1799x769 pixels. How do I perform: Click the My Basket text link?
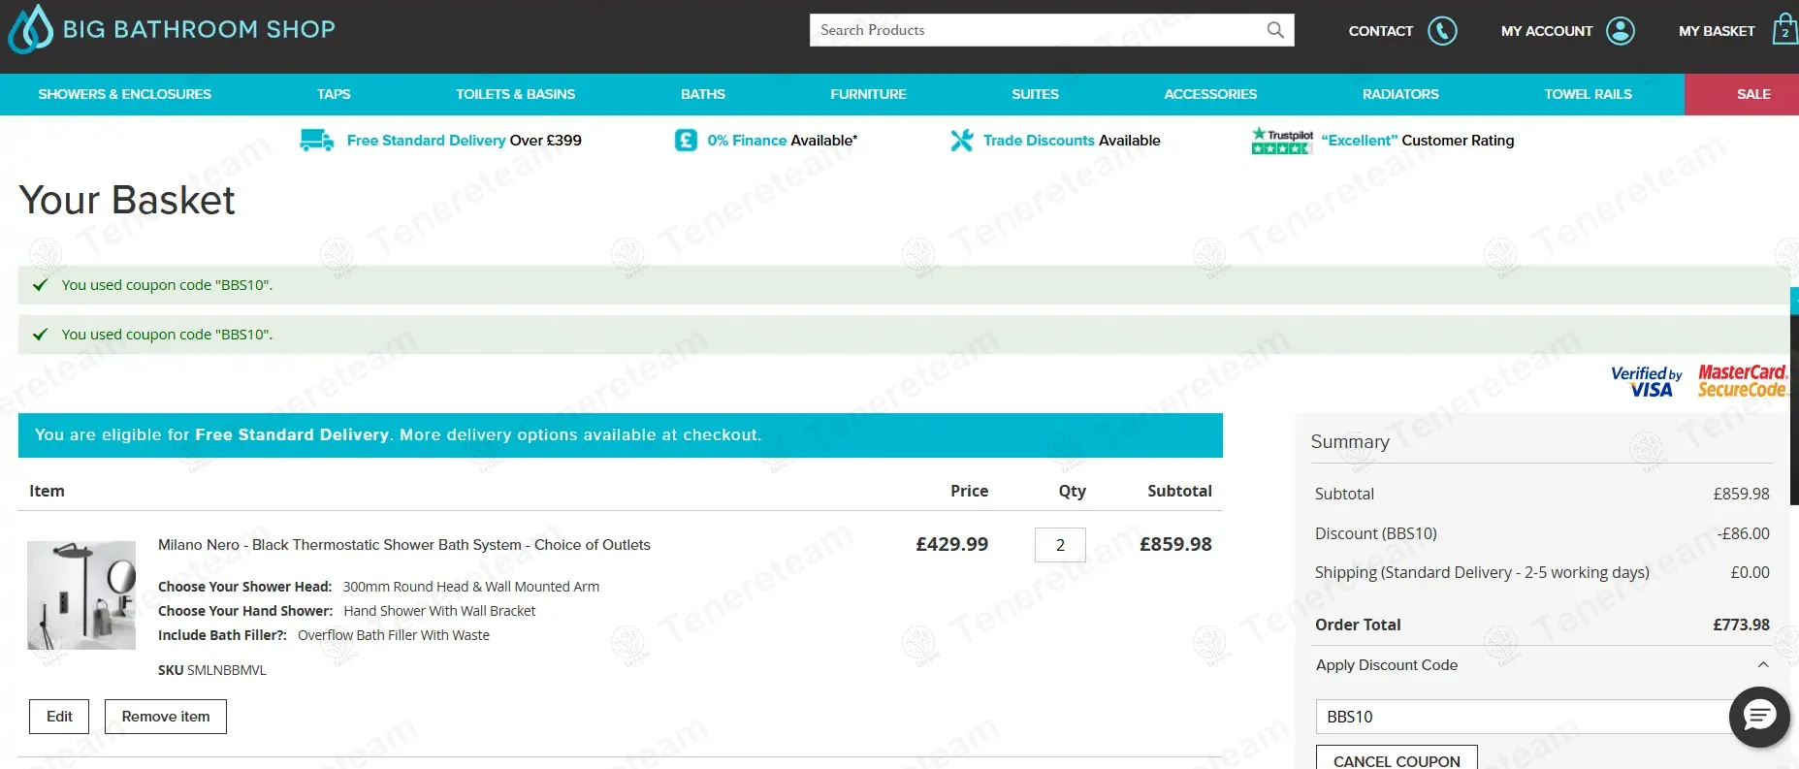pos(1717,31)
